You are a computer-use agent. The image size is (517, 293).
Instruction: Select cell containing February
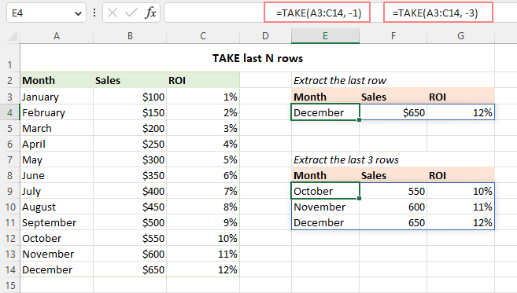(57, 112)
